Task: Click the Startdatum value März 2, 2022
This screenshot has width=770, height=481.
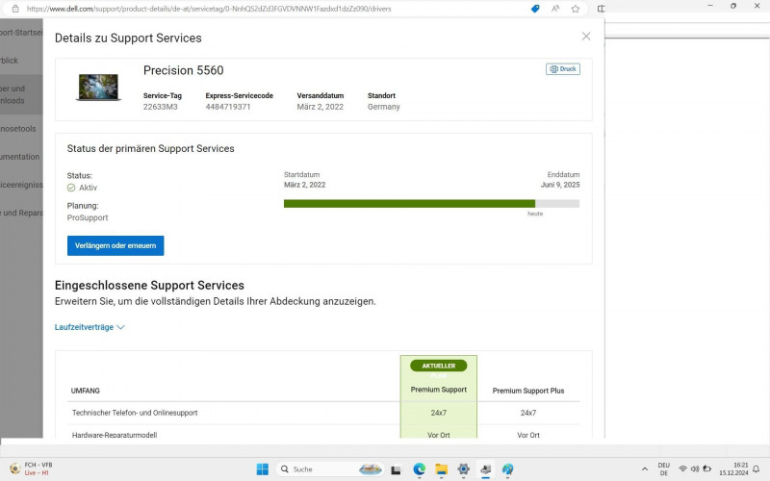Action: pyautogui.click(x=304, y=185)
